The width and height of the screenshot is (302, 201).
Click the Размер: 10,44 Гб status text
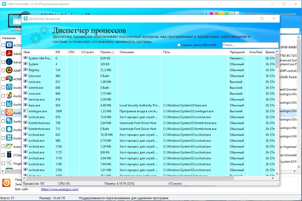pyautogui.click(x=52, y=198)
